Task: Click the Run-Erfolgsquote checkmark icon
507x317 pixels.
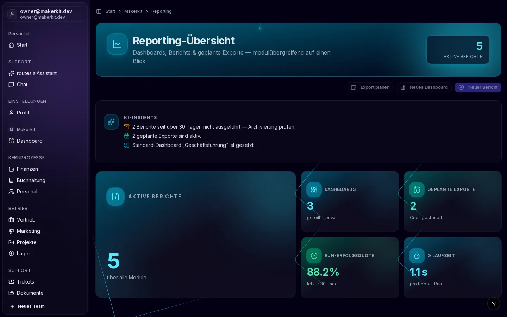Action: tap(314, 256)
